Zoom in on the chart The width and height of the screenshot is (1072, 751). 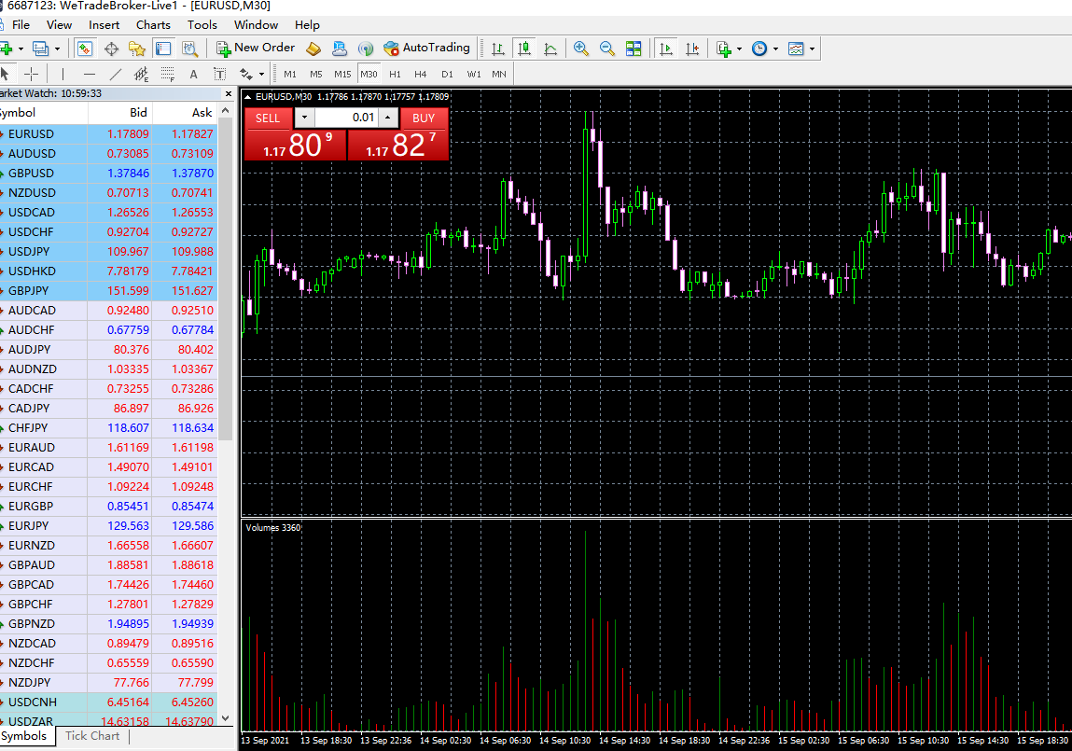coord(581,49)
